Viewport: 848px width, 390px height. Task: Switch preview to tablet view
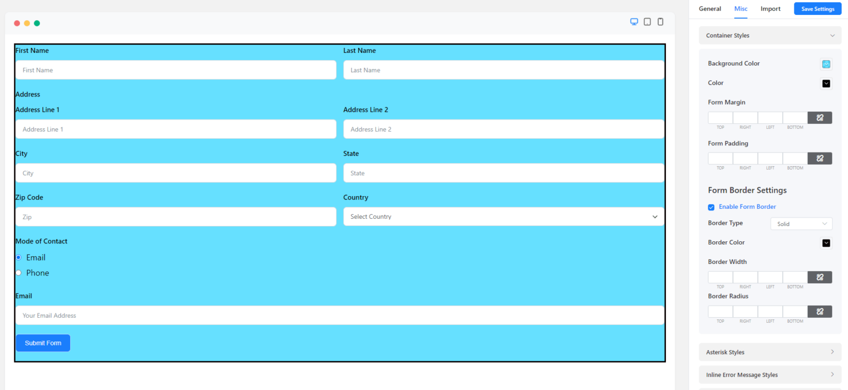(646, 21)
